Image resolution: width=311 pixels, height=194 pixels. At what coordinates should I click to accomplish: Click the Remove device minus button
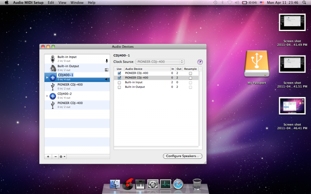click(x=55, y=156)
